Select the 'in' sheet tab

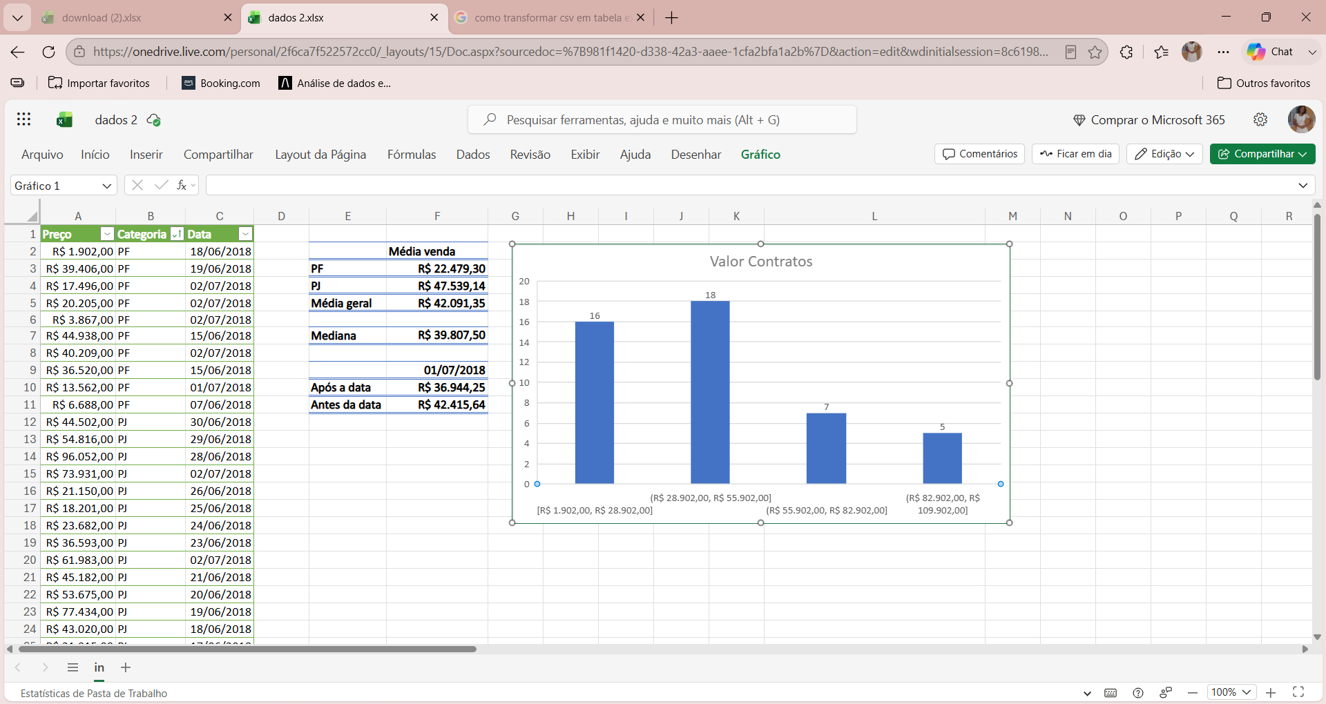[x=99, y=667]
